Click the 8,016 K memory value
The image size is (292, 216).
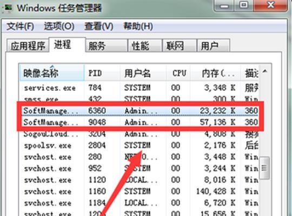(220, 180)
